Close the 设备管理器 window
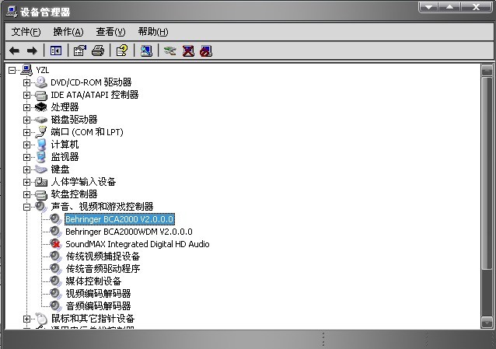Viewport: 496px width, 349px height. coord(476,7)
